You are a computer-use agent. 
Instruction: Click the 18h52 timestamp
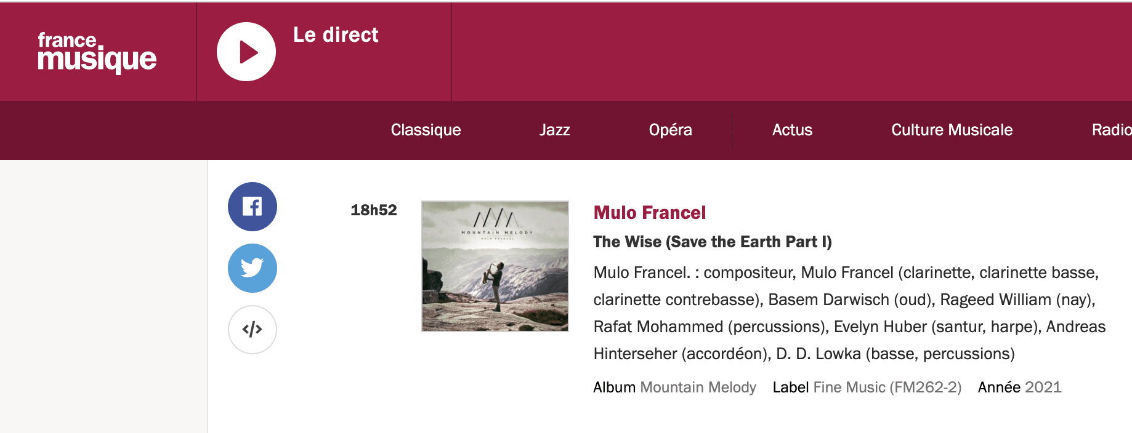click(374, 210)
